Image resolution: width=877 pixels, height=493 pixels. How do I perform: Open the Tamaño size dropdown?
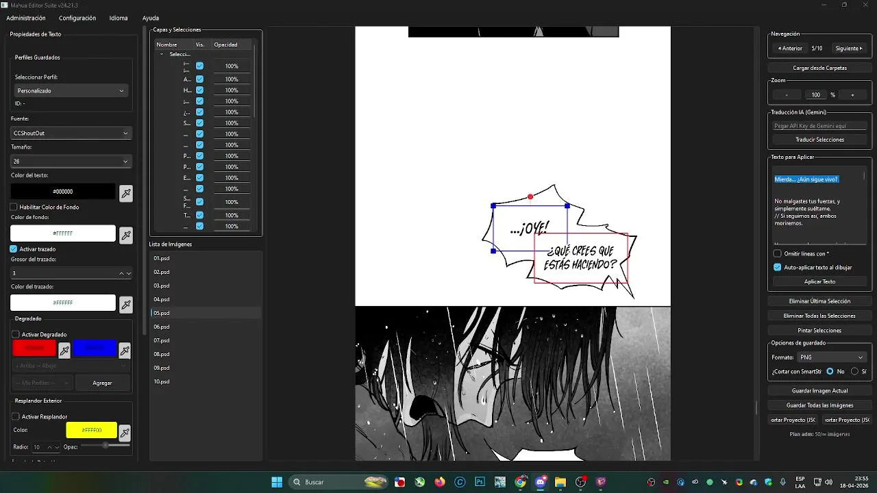coord(71,162)
